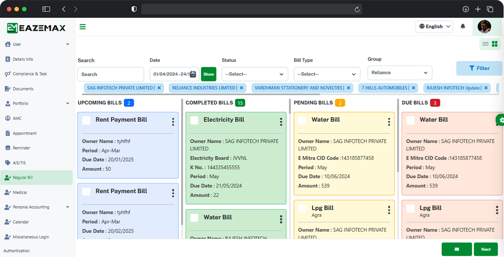This screenshot has width=504, height=257.
Task: Click the Filter button
Action: click(x=479, y=68)
